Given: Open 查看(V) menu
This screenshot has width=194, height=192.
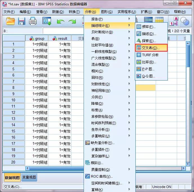Looking at the screenshot, I should pyautogui.click(x=42, y=12).
